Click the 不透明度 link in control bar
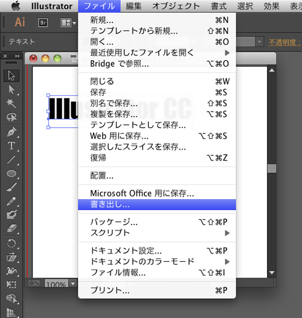This screenshot has height=318, width=302. 284,43
